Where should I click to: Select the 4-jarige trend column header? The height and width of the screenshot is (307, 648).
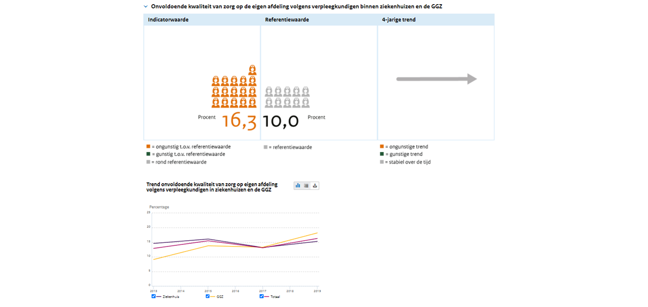[x=399, y=20]
